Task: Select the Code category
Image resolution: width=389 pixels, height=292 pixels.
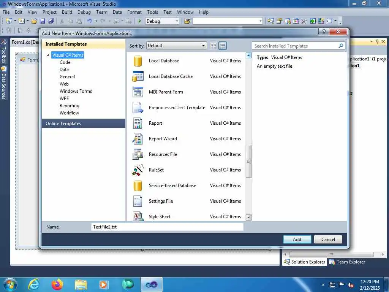Action: tap(65, 62)
